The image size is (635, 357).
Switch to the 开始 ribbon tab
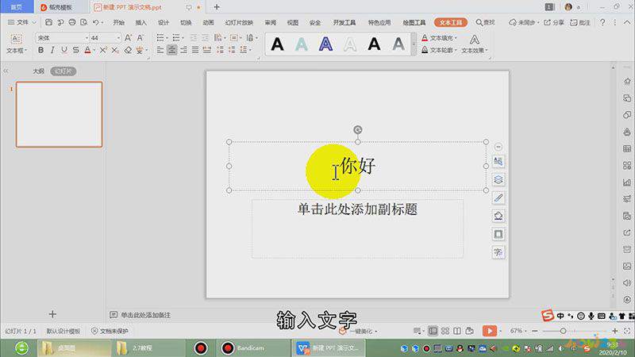[x=118, y=23]
